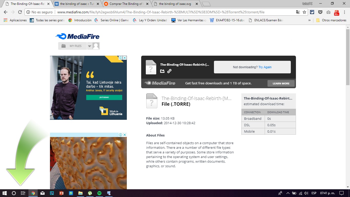
Task: Show hidden system tray icons
Action: tap(288, 193)
